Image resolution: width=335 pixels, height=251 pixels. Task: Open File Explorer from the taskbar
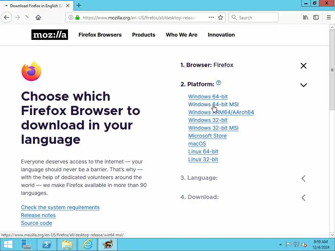click(x=67, y=244)
